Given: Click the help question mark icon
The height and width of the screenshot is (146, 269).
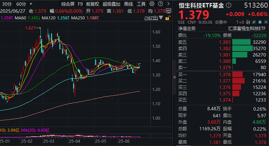Looking at the screenshot, I should [160, 4].
